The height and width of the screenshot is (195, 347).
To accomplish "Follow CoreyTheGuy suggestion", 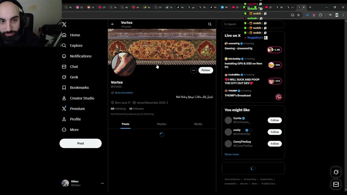I will (x=275, y=144).
